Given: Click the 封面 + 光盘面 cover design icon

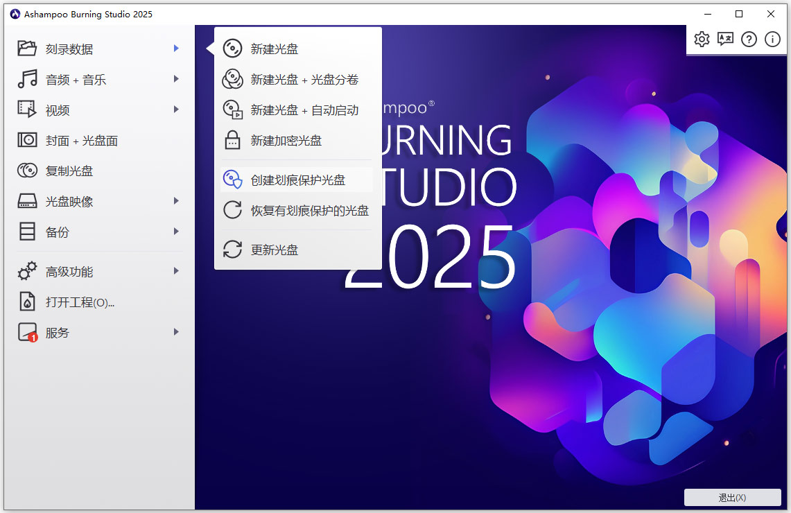Looking at the screenshot, I should point(26,140).
